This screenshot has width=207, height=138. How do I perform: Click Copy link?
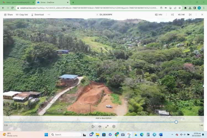click(22, 15)
